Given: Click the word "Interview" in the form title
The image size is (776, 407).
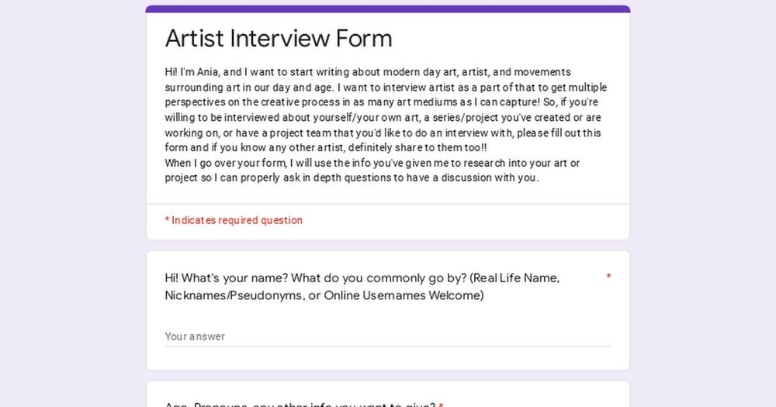Looking at the screenshot, I should tap(279, 38).
